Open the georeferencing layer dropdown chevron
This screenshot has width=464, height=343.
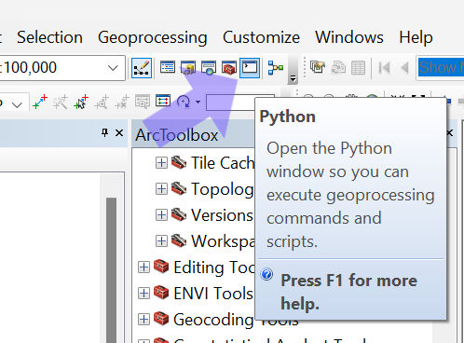click(17, 104)
